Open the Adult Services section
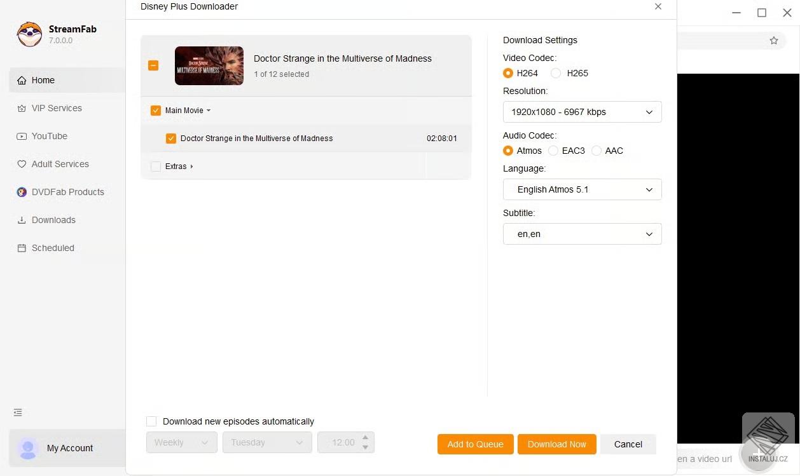Image resolution: width=800 pixels, height=476 pixels. (x=60, y=164)
